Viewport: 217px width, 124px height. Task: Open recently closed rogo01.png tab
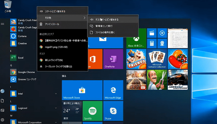click(x=62, y=47)
